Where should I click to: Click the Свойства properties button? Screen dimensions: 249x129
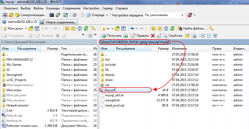click(173, 36)
